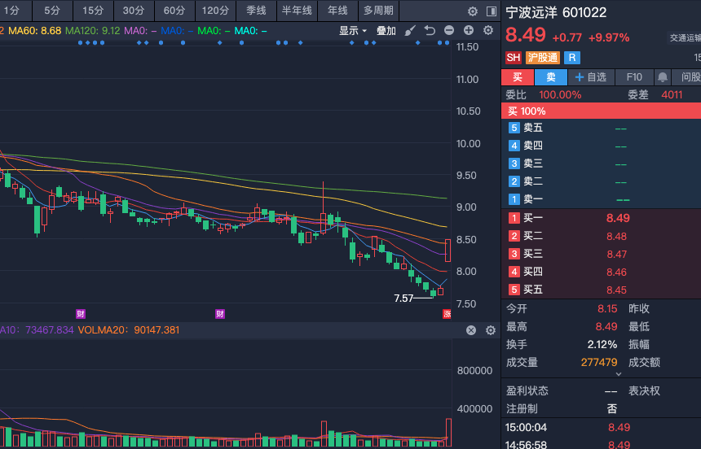Image resolution: width=701 pixels, height=449 pixels.
Task: Select the drawing brush tool
Action: 410,30
